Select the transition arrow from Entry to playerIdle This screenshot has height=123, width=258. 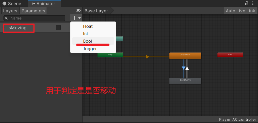(148, 57)
